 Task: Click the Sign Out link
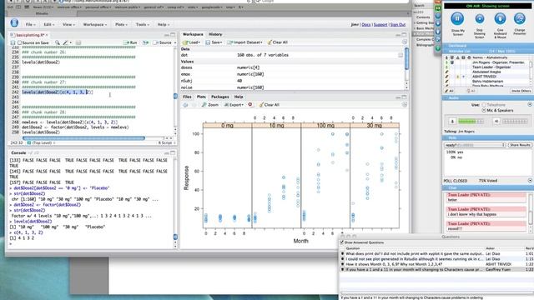[398, 24]
